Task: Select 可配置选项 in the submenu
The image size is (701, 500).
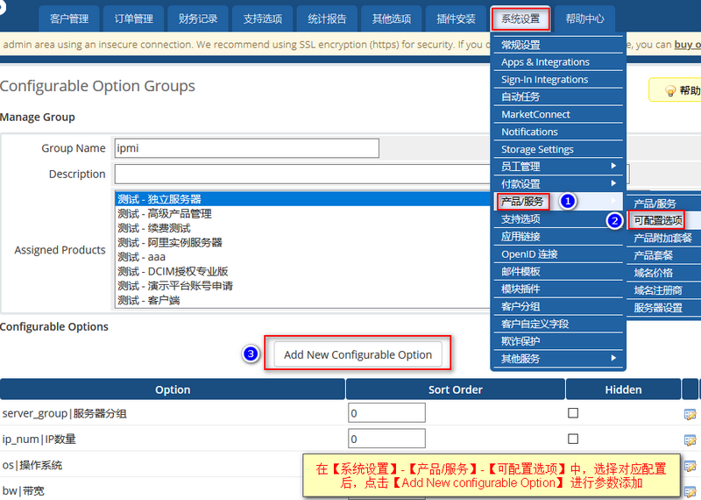Action: [658, 220]
